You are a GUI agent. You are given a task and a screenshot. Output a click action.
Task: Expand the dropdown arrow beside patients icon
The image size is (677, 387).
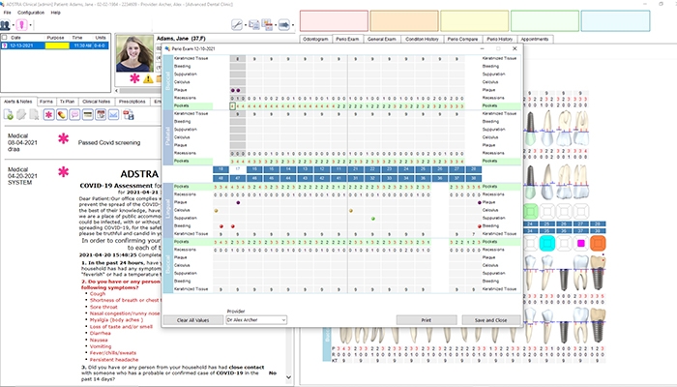[13, 25]
